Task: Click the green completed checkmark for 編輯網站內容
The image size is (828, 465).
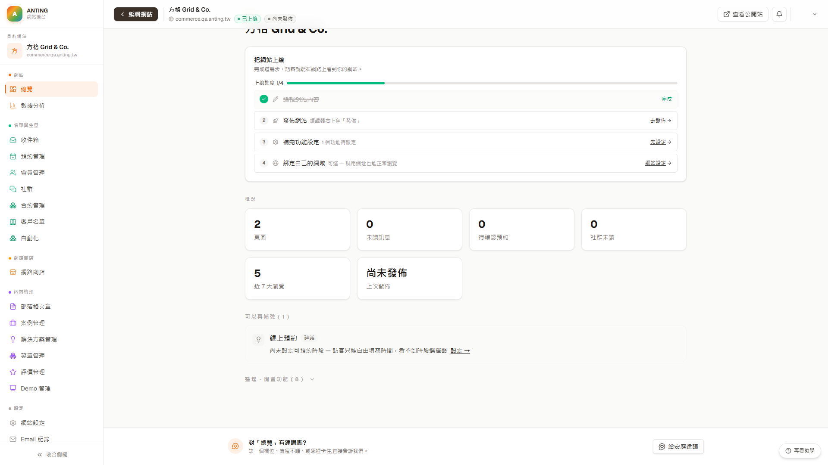Action: point(264,99)
